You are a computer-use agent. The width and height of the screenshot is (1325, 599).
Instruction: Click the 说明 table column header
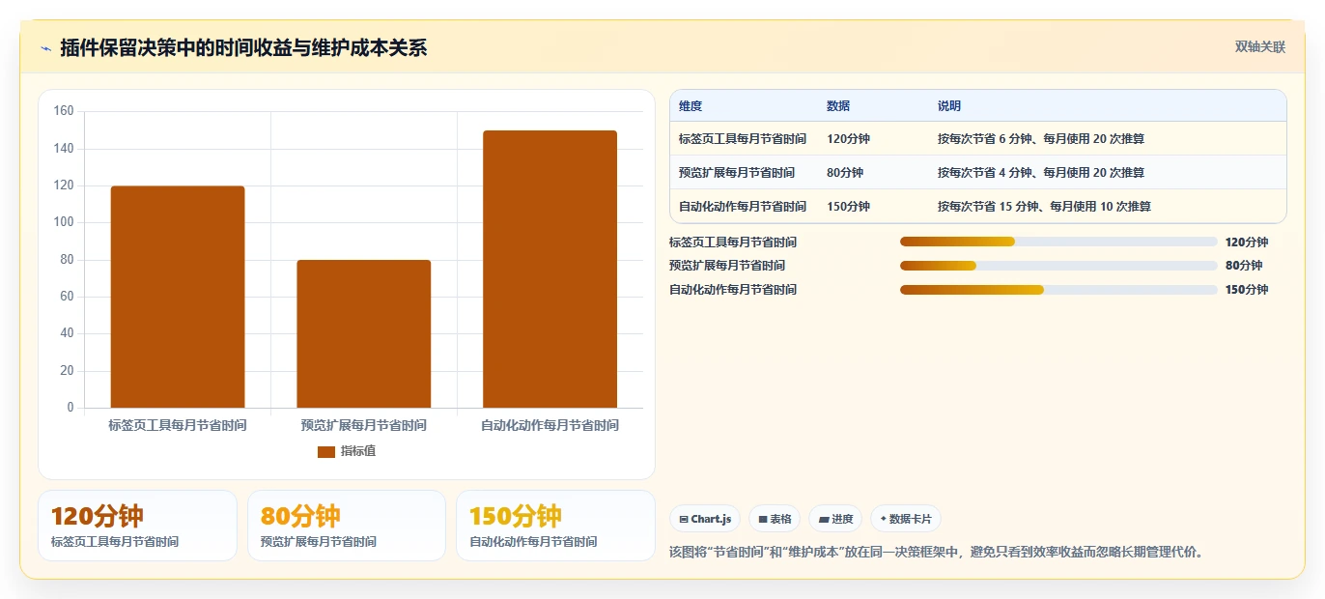coord(949,106)
